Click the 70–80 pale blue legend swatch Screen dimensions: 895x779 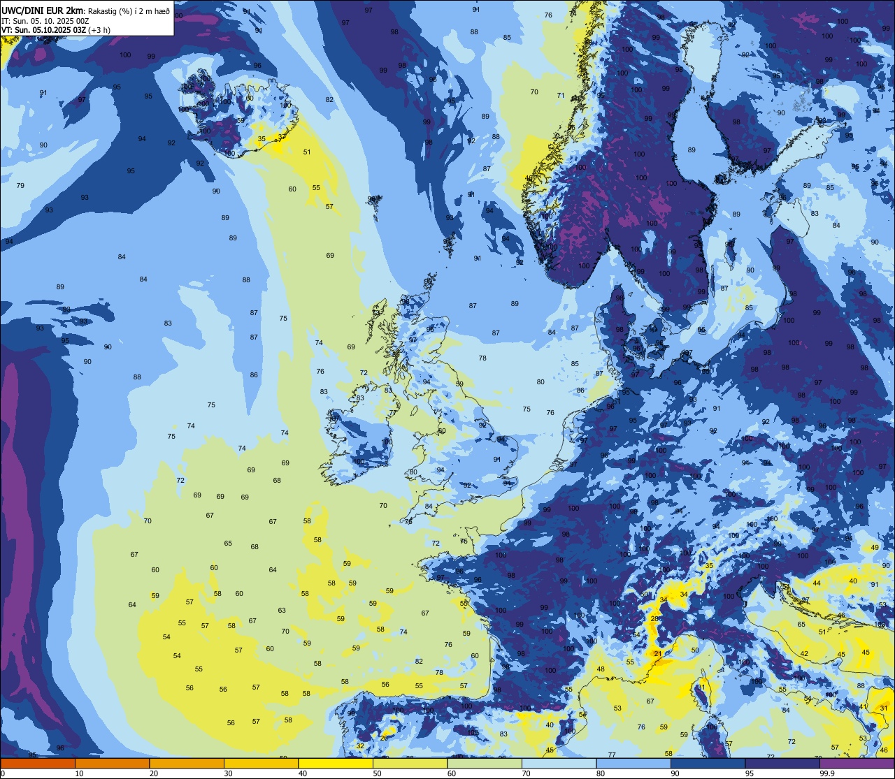[559, 763]
